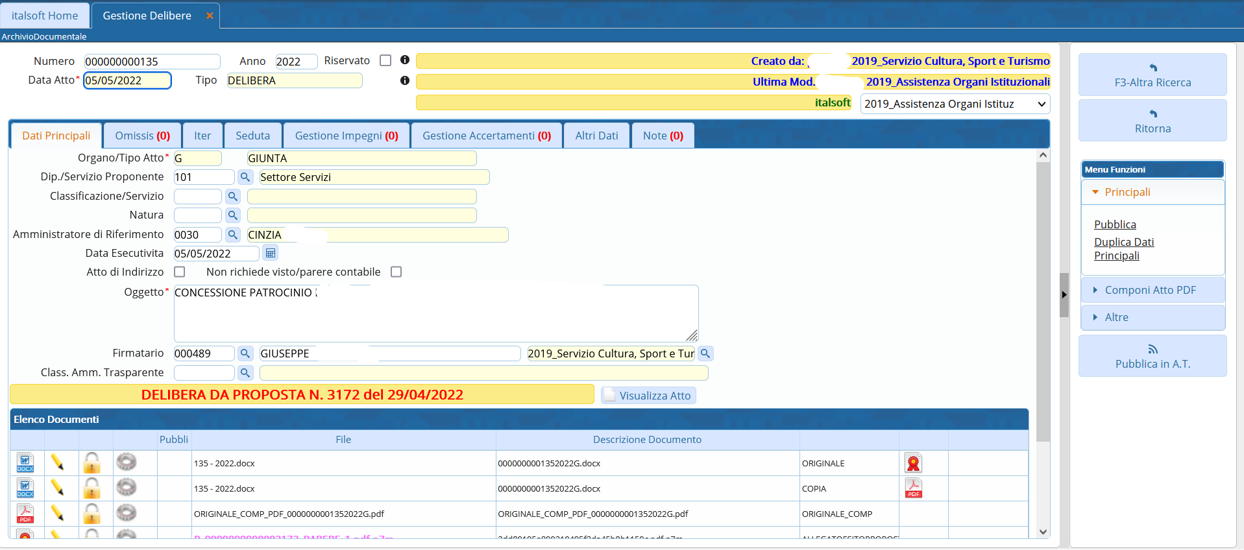Viewport: 1244px width, 550px height.
Task: Click the PDF icon in the COPIA row
Action: [913, 488]
